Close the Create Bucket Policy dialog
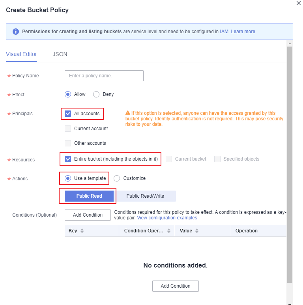Screen dimensions: 303x305 (299, 3)
